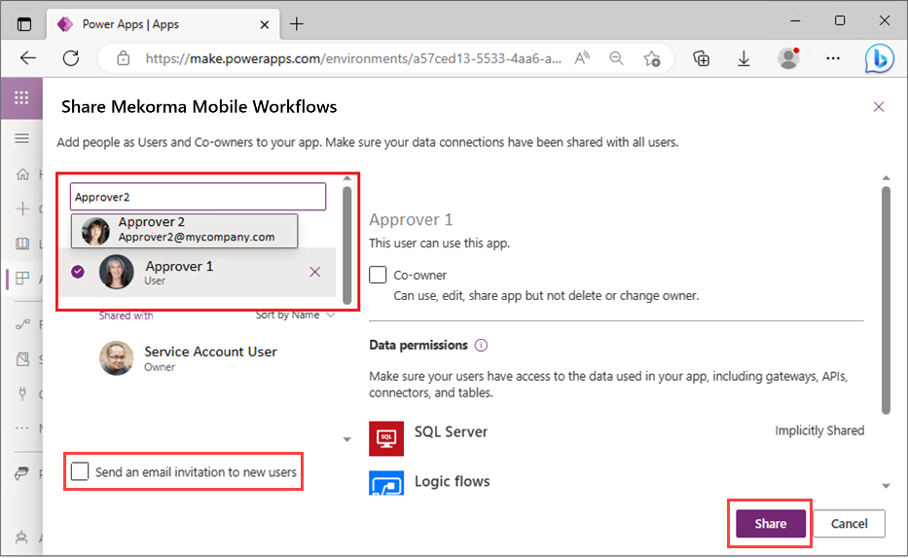
Task: Open the browser profile avatar
Action: (x=788, y=58)
